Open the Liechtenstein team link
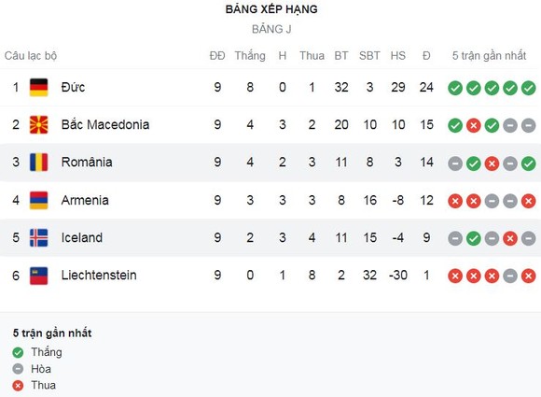 tap(99, 275)
